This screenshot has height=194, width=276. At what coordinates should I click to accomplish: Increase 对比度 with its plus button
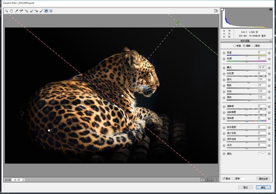click(x=269, y=74)
